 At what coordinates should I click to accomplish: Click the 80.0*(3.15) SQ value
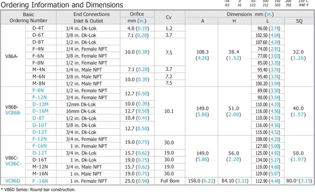tap(299, 181)
